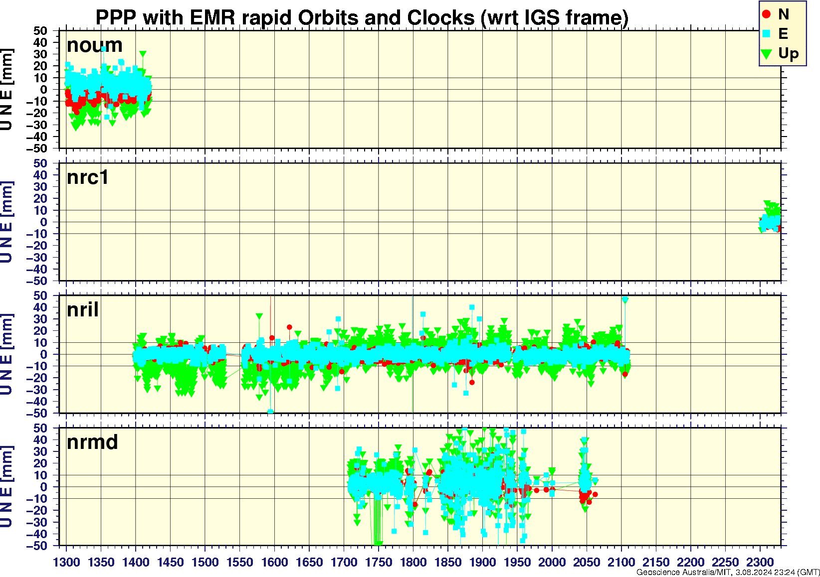Click the Geoscience Australia/MIT credit text
The height and width of the screenshot is (577, 820).
click(x=728, y=573)
